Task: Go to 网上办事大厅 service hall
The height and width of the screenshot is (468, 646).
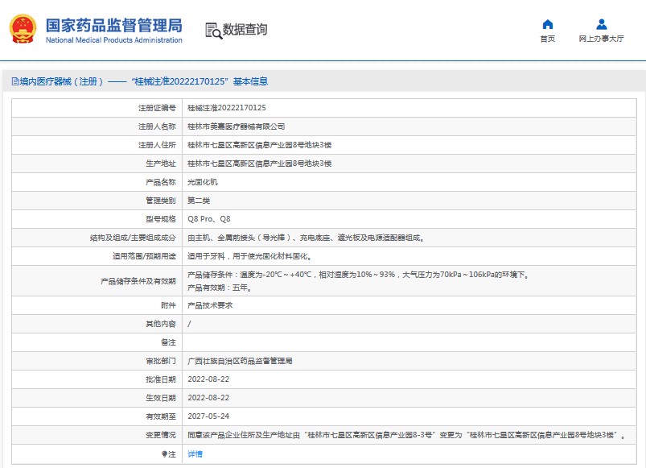Action: pyautogui.click(x=601, y=39)
